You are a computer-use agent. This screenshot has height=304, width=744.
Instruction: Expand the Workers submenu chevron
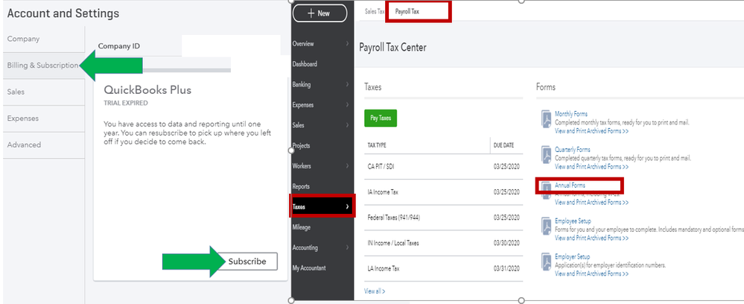[x=347, y=166]
